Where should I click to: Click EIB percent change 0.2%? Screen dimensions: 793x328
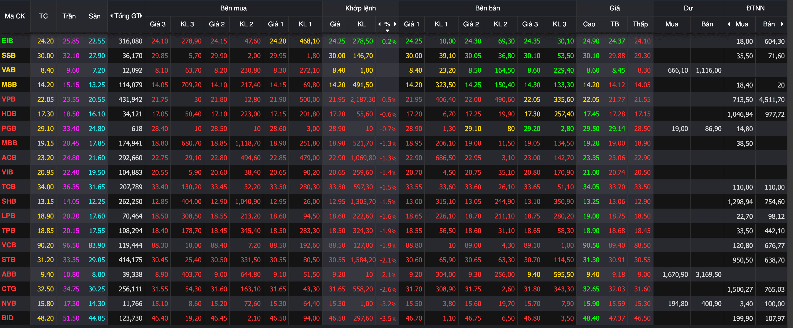[x=389, y=42]
